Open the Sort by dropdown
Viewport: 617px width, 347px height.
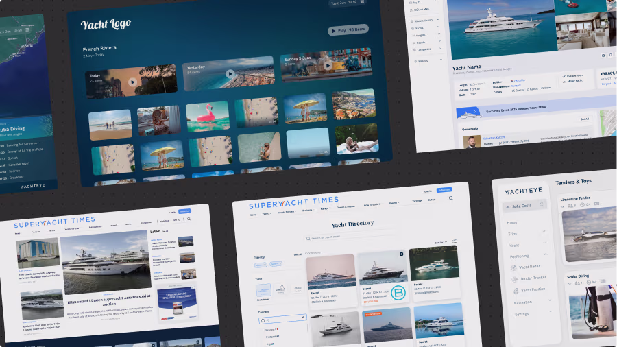[439, 242]
